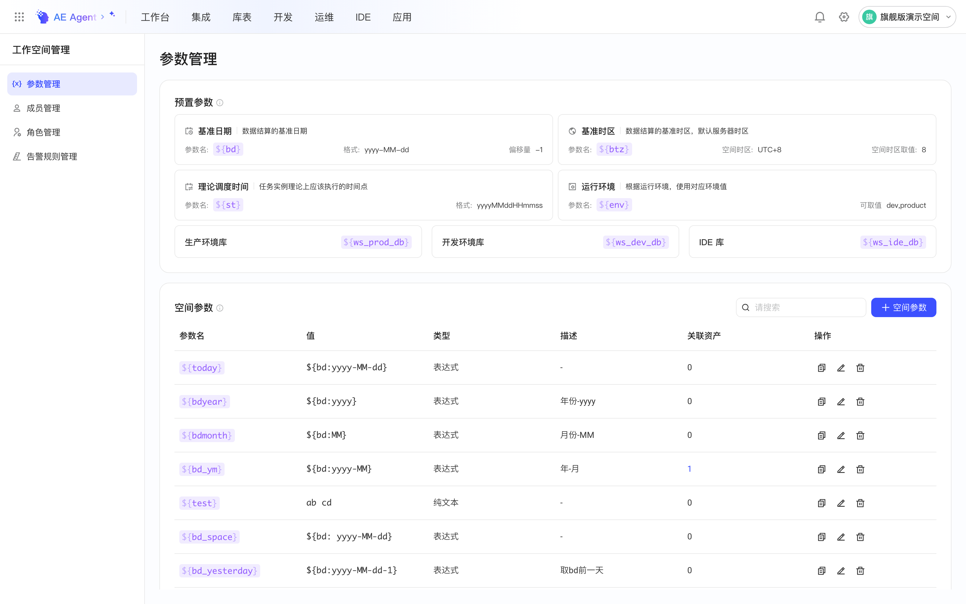
Task: Copy the ${today} parameter row
Action: [x=821, y=368]
